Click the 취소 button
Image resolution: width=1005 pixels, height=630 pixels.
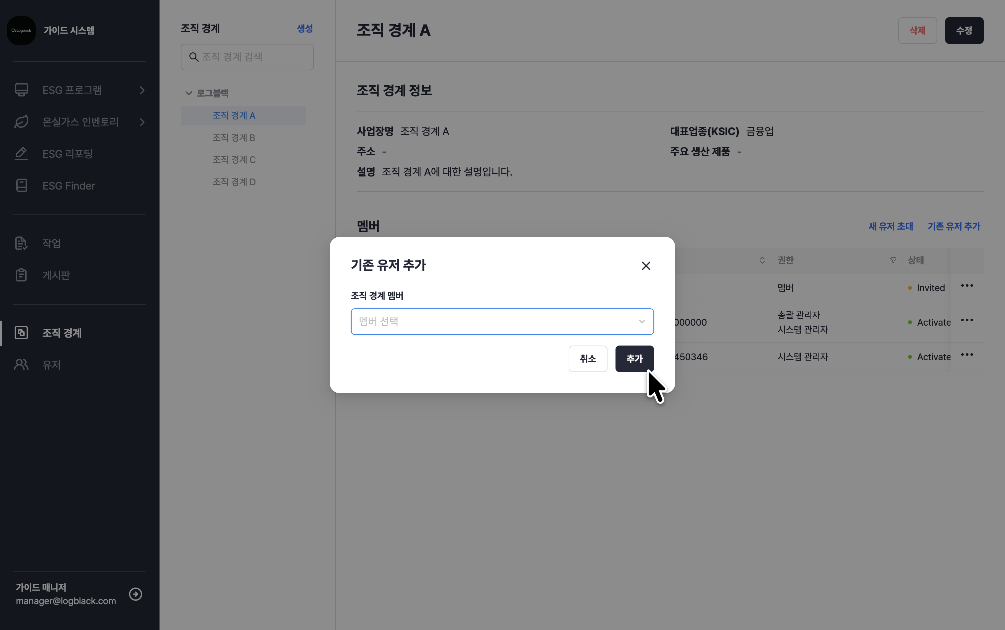[x=587, y=358]
